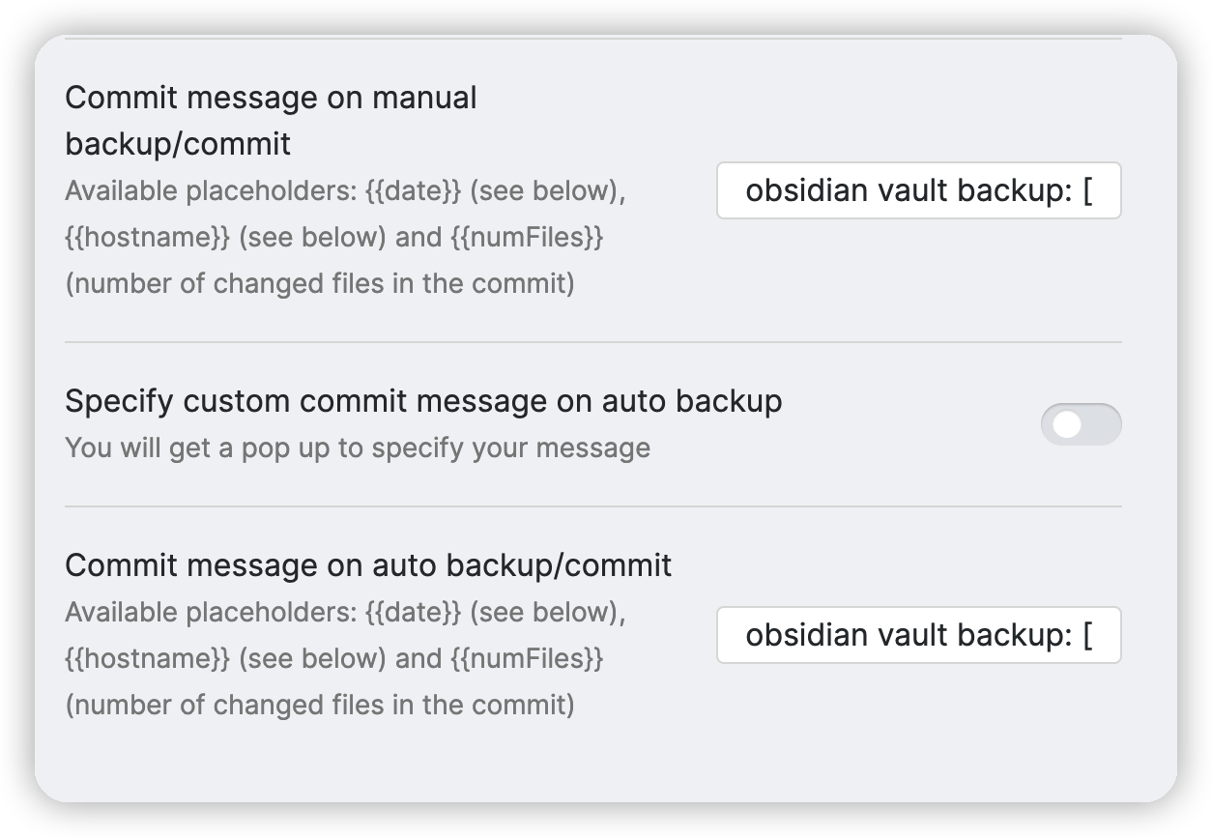
Task: Focus the upper text box showing obsidian vault backup
Action: tap(916, 190)
